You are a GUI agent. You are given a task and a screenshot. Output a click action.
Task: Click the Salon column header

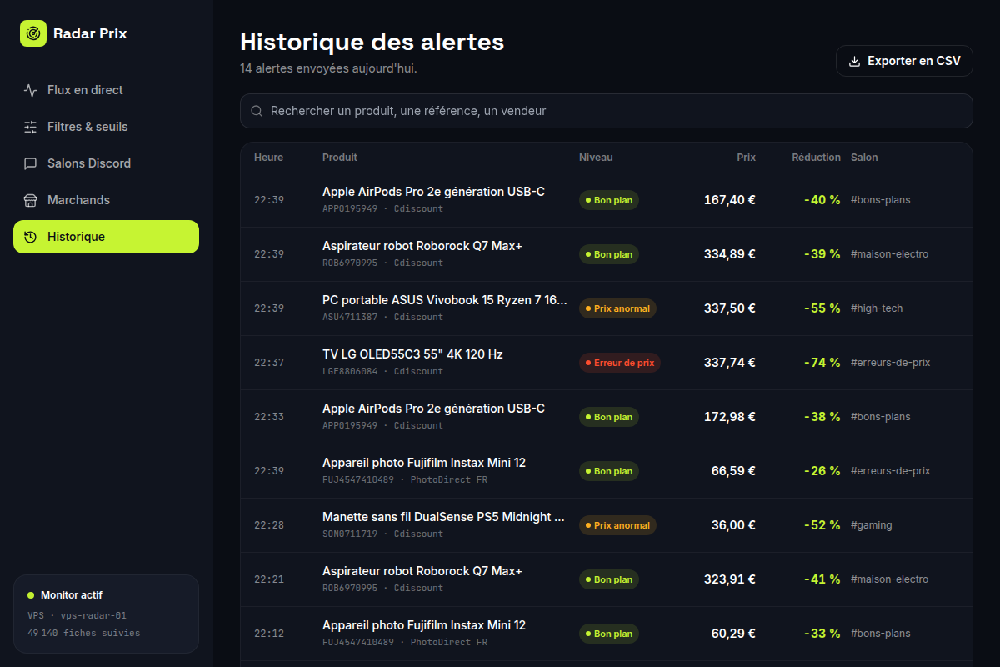pos(864,158)
